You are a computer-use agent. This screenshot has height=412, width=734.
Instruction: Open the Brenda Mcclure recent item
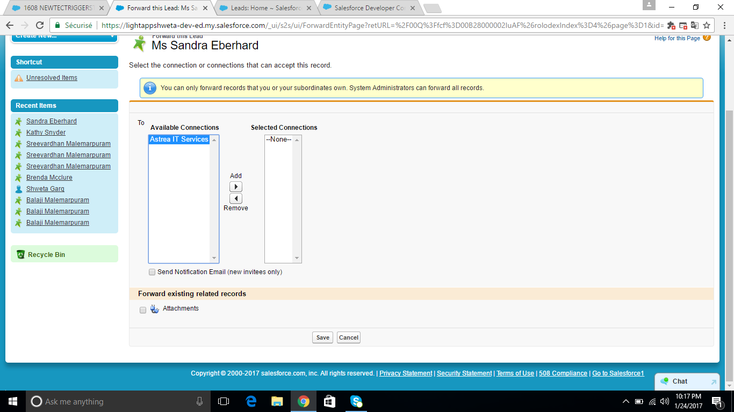click(x=49, y=178)
